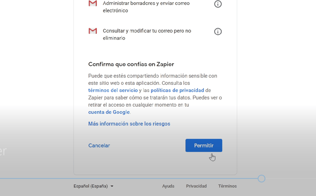Click the Gmail icon beside Consultar y modificar
The width and height of the screenshot is (316, 196).
click(93, 31)
